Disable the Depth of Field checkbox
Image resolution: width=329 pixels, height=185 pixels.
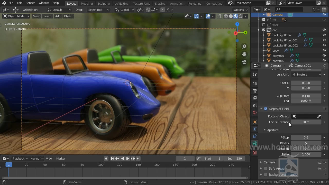pos(266,109)
